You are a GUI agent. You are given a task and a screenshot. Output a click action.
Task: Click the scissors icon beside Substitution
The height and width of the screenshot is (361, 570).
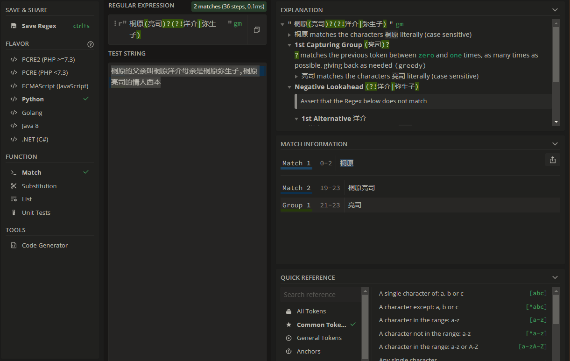pos(13,186)
